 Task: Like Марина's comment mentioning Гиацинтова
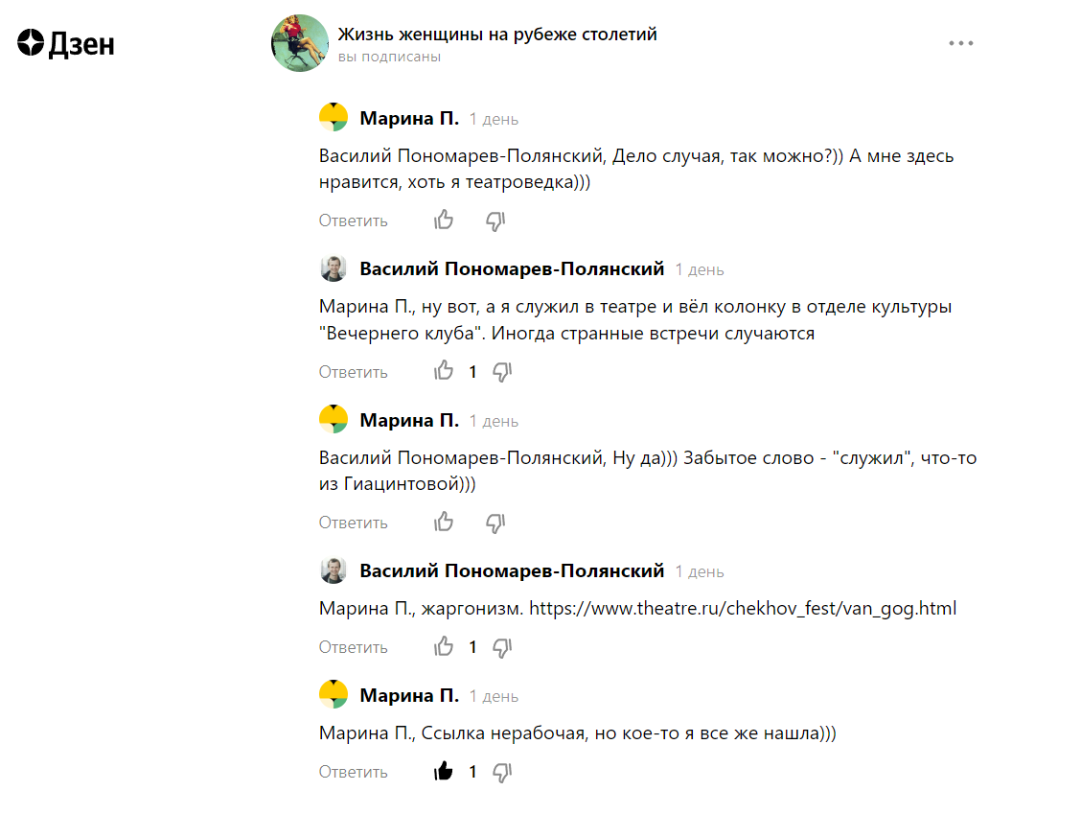click(444, 522)
